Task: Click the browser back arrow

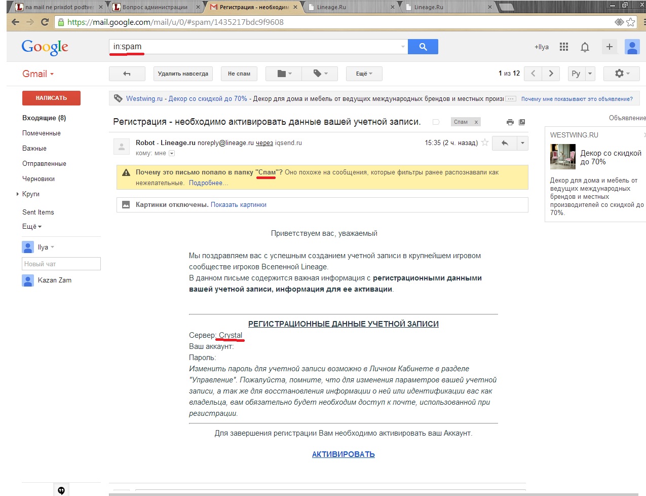Action: coord(16,22)
